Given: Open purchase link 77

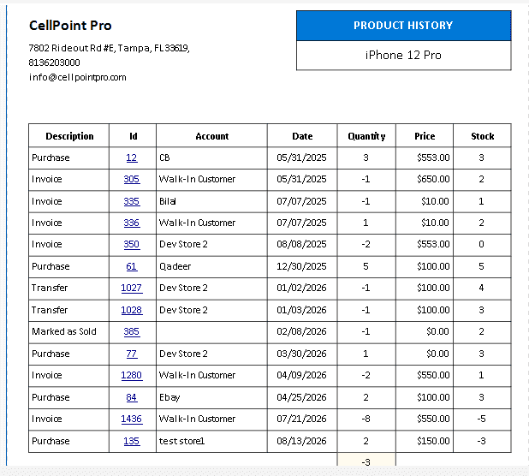Looking at the screenshot, I should 132,354.
